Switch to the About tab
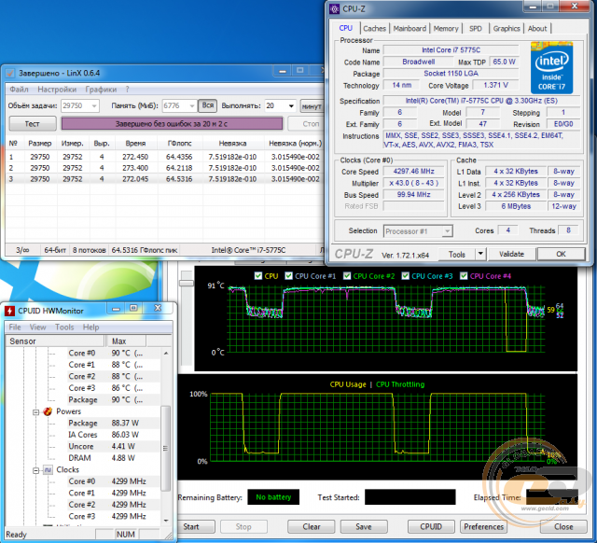Image resolution: width=597 pixels, height=543 pixels. coord(537,29)
